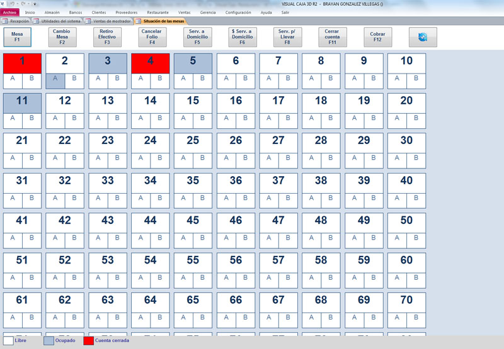Choose Serv. p/ Llevar F8 button

(287, 37)
